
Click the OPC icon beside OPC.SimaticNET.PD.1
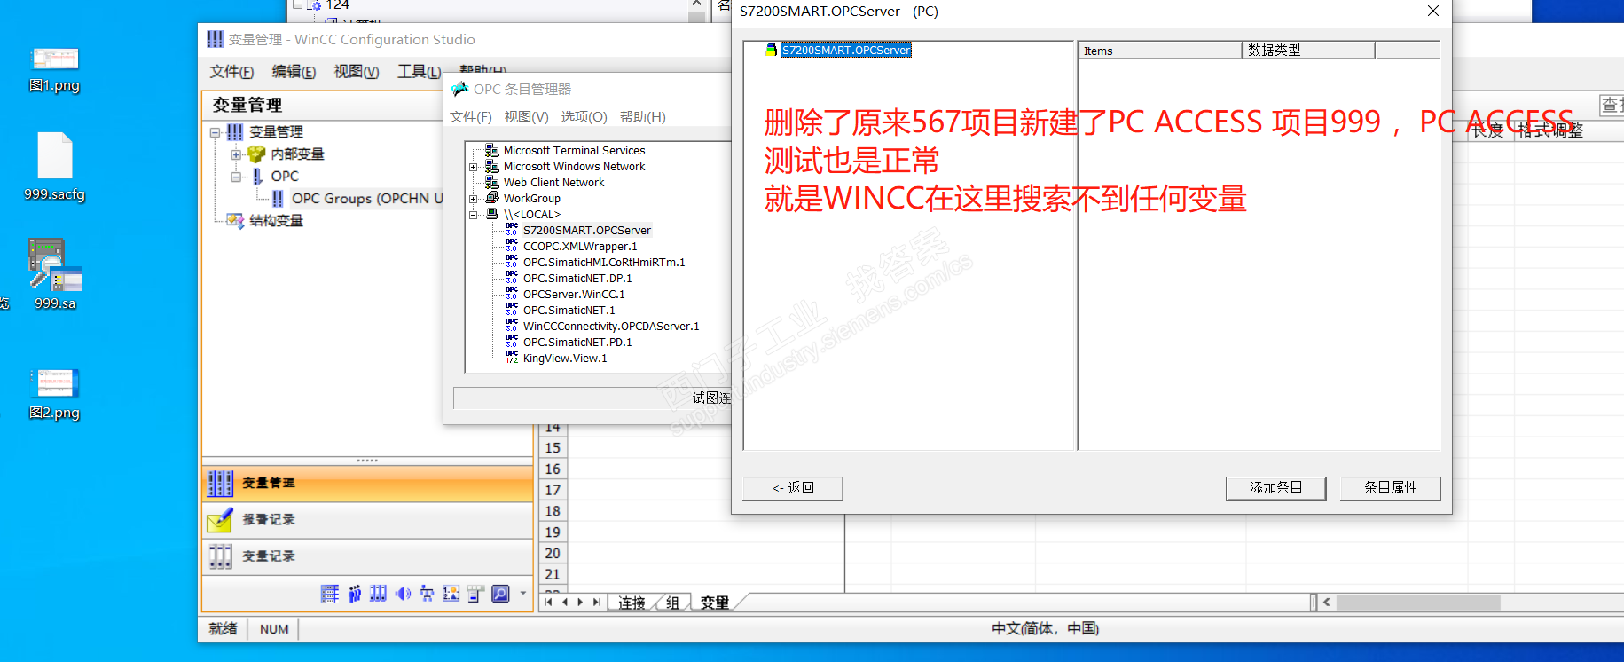(x=512, y=342)
